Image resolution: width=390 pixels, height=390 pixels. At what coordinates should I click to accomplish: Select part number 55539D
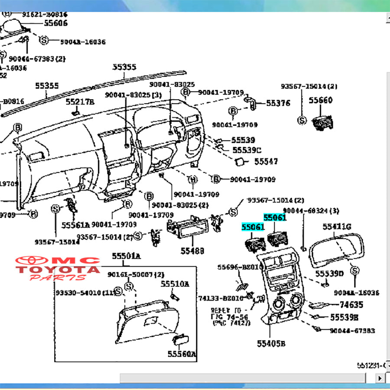pyautogui.click(x=329, y=273)
